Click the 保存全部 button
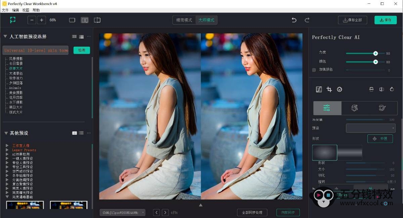The width and height of the screenshot is (403, 218). [352, 20]
